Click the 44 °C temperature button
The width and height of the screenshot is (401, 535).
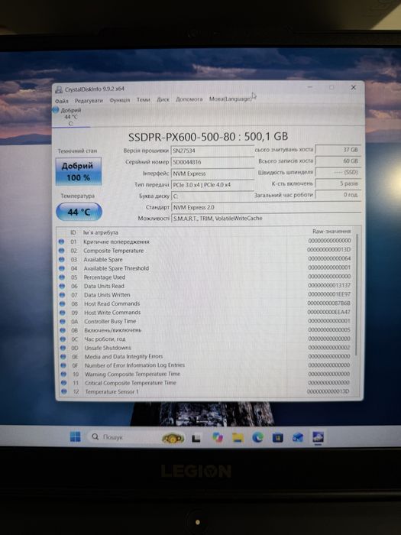(79, 212)
